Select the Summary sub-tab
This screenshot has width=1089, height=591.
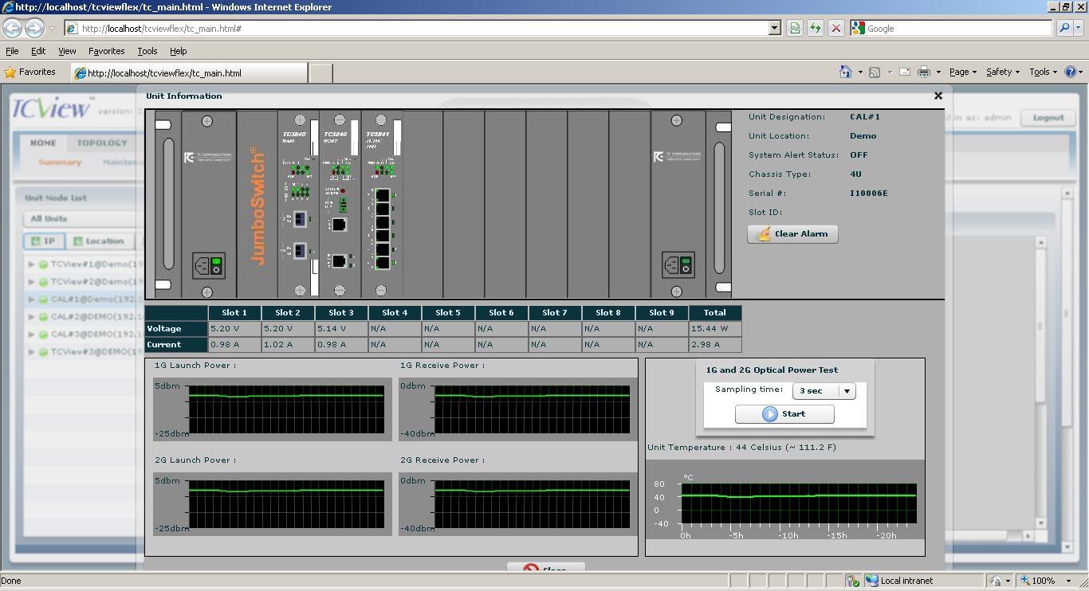(60, 162)
